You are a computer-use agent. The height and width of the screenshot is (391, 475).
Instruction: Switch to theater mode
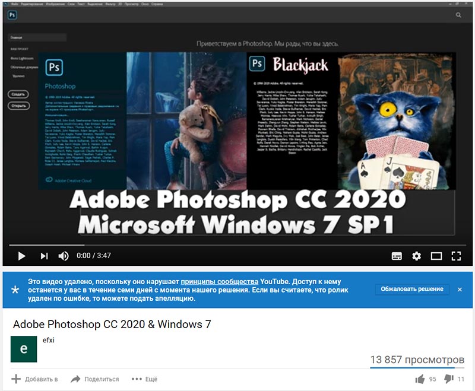click(x=436, y=256)
